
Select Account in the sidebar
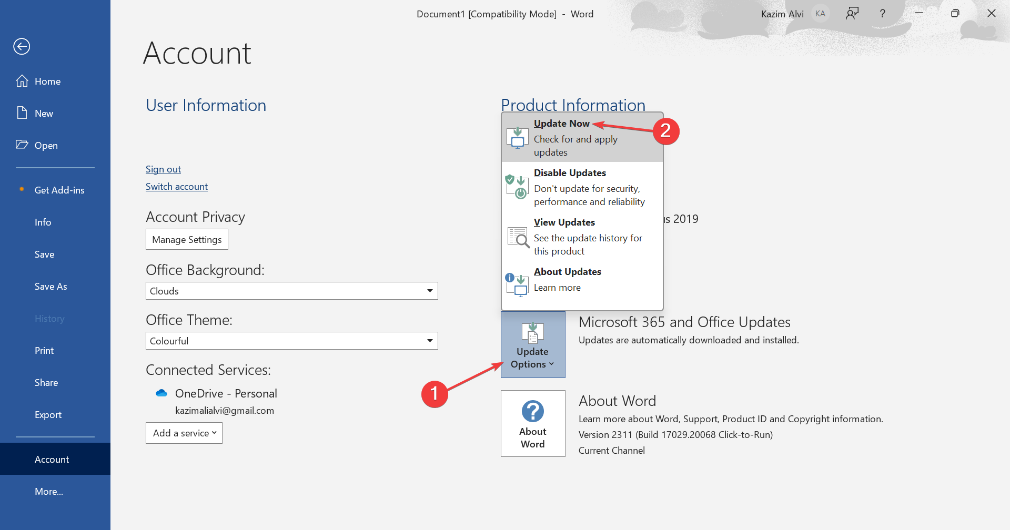point(55,459)
